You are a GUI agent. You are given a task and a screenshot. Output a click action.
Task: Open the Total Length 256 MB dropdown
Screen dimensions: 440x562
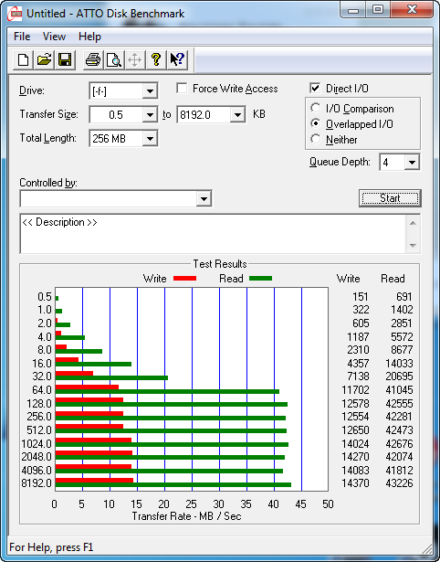click(150, 138)
